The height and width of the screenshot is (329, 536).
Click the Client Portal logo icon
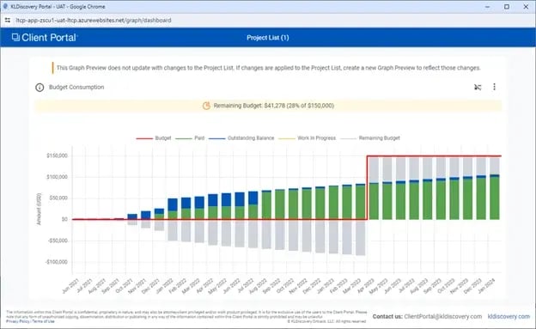click(15, 37)
